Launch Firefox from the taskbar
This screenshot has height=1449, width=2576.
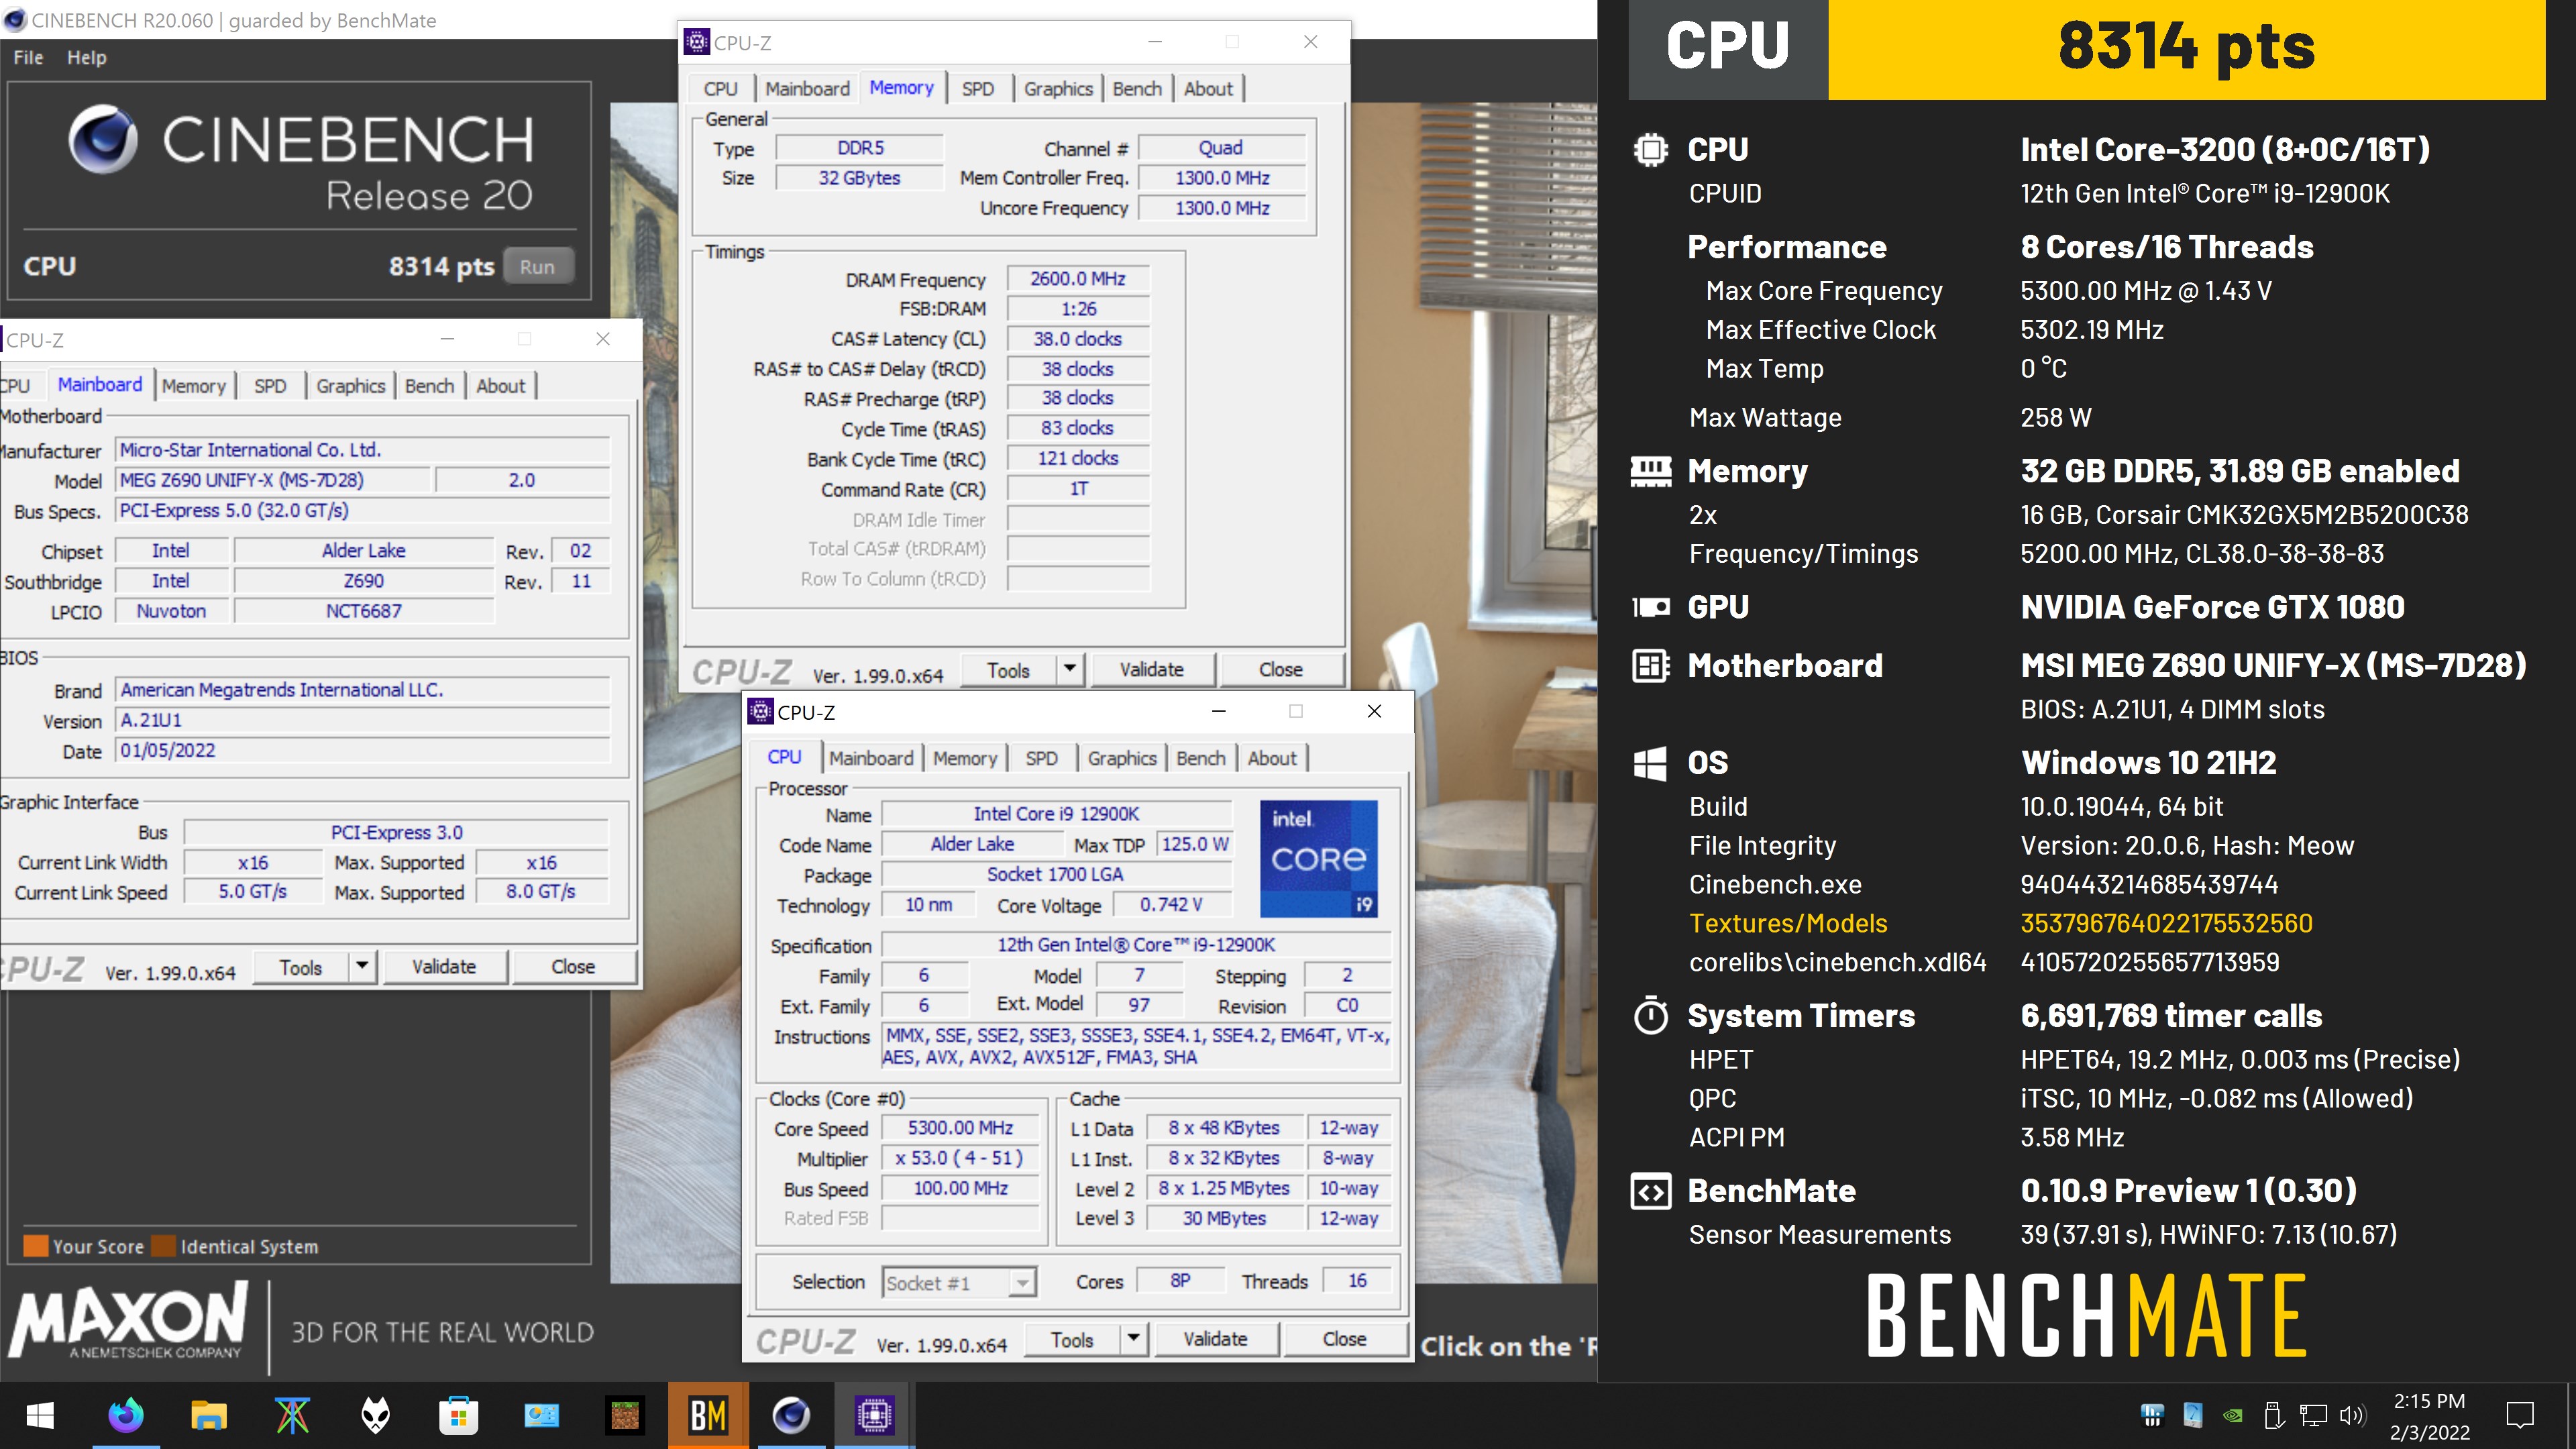(x=126, y=1415)
